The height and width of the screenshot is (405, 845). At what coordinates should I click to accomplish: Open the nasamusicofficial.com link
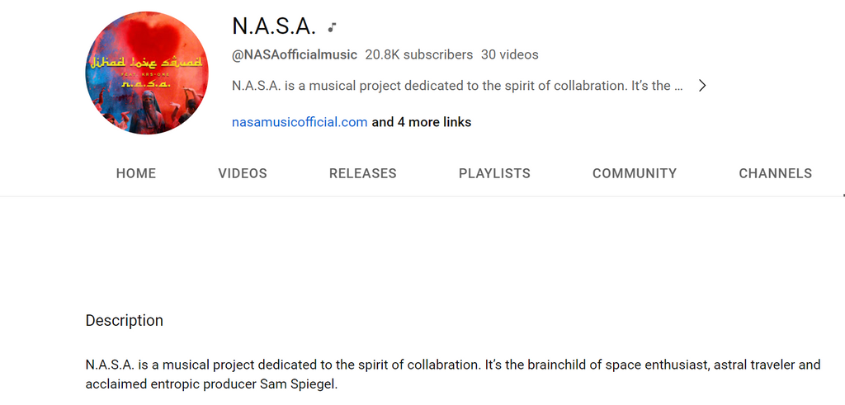click(300, 122)
